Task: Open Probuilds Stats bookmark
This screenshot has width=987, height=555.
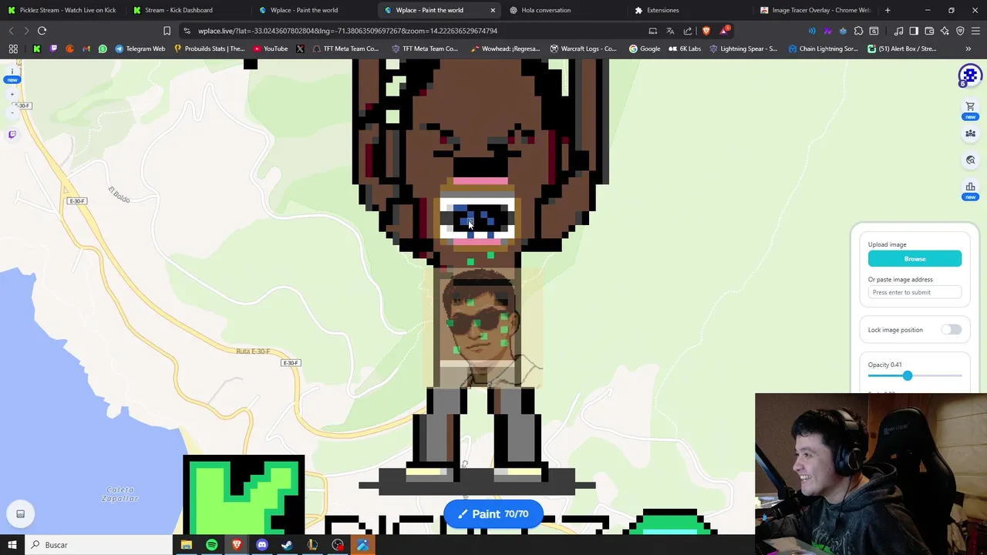Action: (x=210, y=49)
